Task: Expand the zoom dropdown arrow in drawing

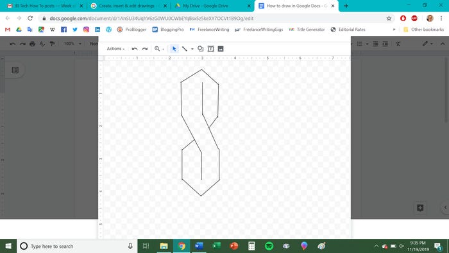Action: coord(163,49)
